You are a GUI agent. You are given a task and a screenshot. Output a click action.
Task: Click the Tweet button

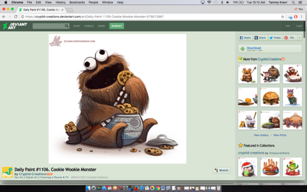coord(275,37)
